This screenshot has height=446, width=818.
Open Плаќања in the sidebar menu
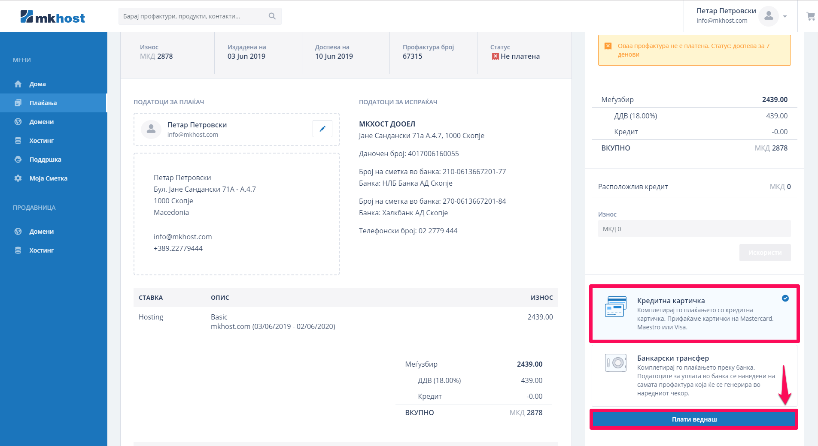point(43,103)
